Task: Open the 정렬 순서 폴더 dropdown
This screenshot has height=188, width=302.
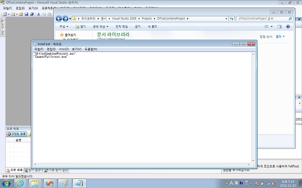Action: [280, 36]
